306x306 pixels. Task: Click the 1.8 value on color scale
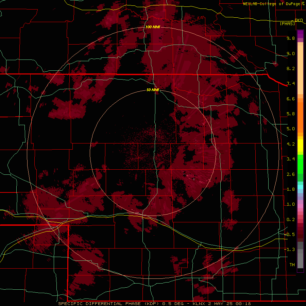click(291, 189)
